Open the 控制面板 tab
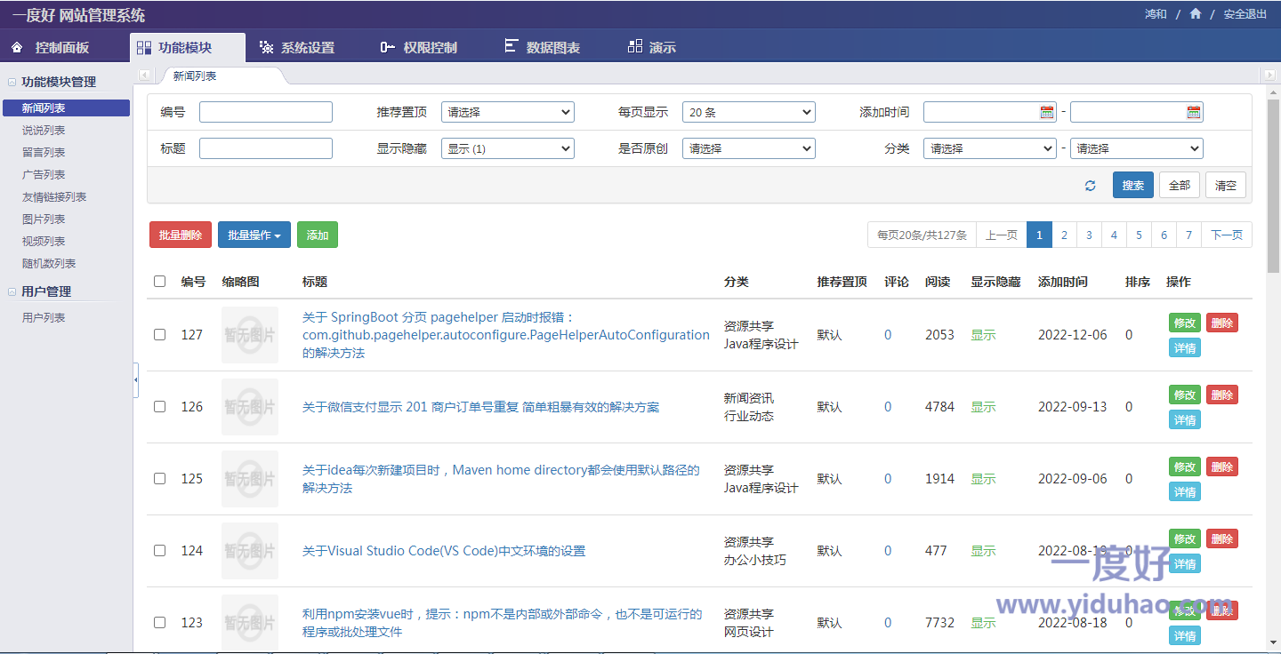The image size is (1281, 654). coord(51,47)
